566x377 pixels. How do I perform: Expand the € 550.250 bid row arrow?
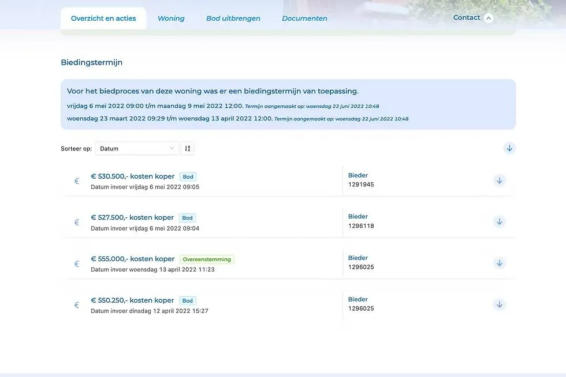500,304
